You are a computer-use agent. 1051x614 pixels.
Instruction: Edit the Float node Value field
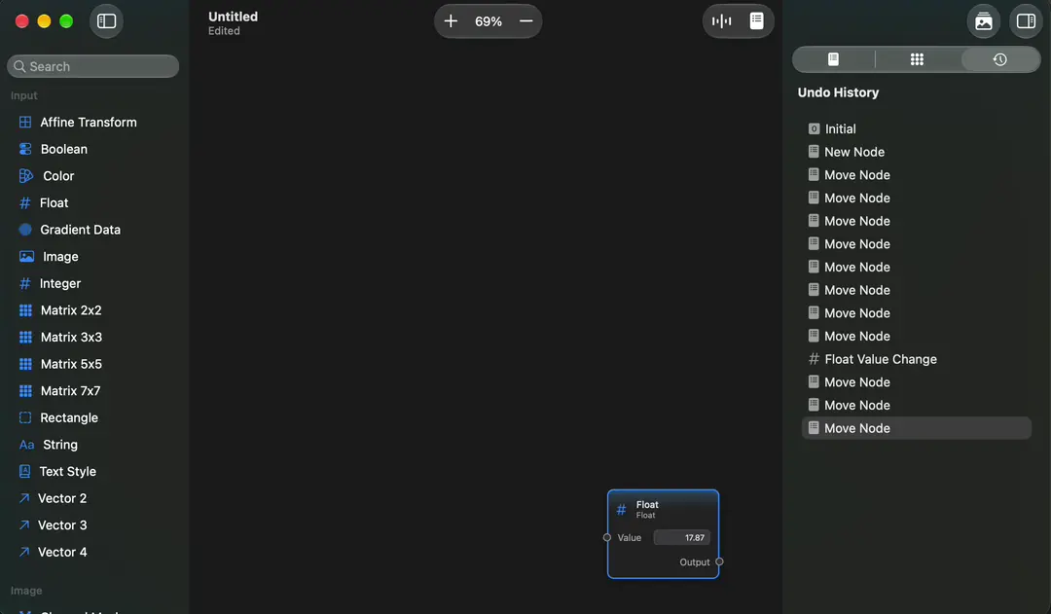click(x=681, y=537)
